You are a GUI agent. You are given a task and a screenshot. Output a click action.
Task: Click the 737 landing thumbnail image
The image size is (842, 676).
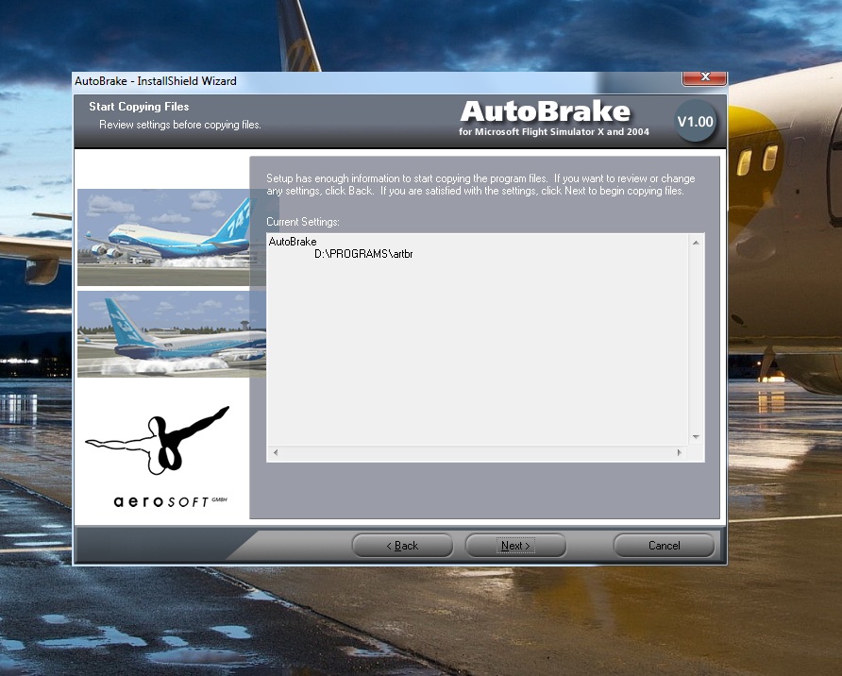tap(171, 334)
